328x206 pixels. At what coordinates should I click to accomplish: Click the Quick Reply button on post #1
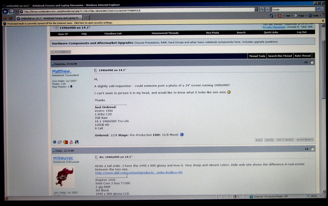[x=305, y=140]
